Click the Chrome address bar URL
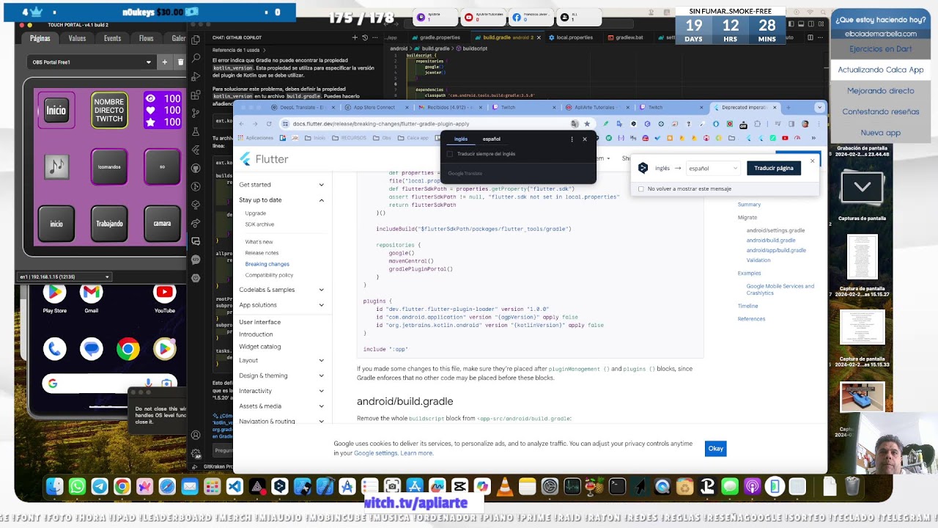 [x=381, y=124]
